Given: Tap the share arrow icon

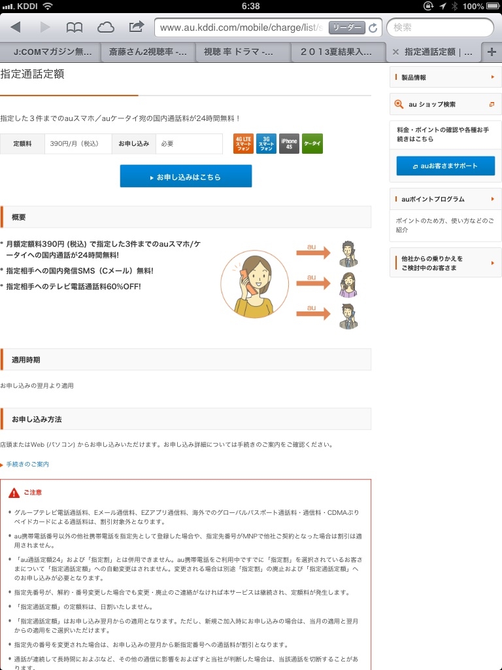Looking at the screenshot, I should click(137, 27).
